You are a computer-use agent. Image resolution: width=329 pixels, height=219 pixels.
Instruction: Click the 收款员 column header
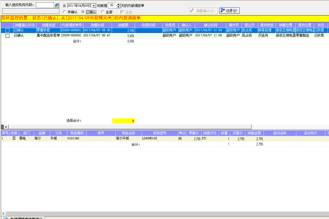pos(170,25)
